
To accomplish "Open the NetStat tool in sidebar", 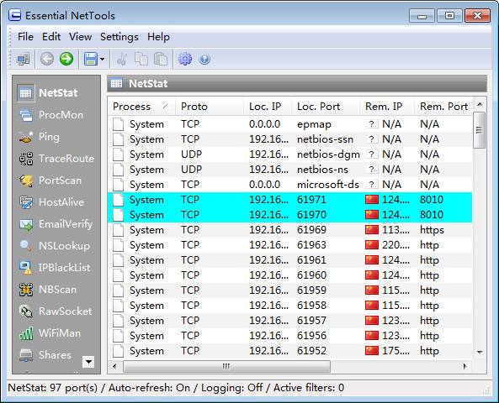I will click(48, 93).
